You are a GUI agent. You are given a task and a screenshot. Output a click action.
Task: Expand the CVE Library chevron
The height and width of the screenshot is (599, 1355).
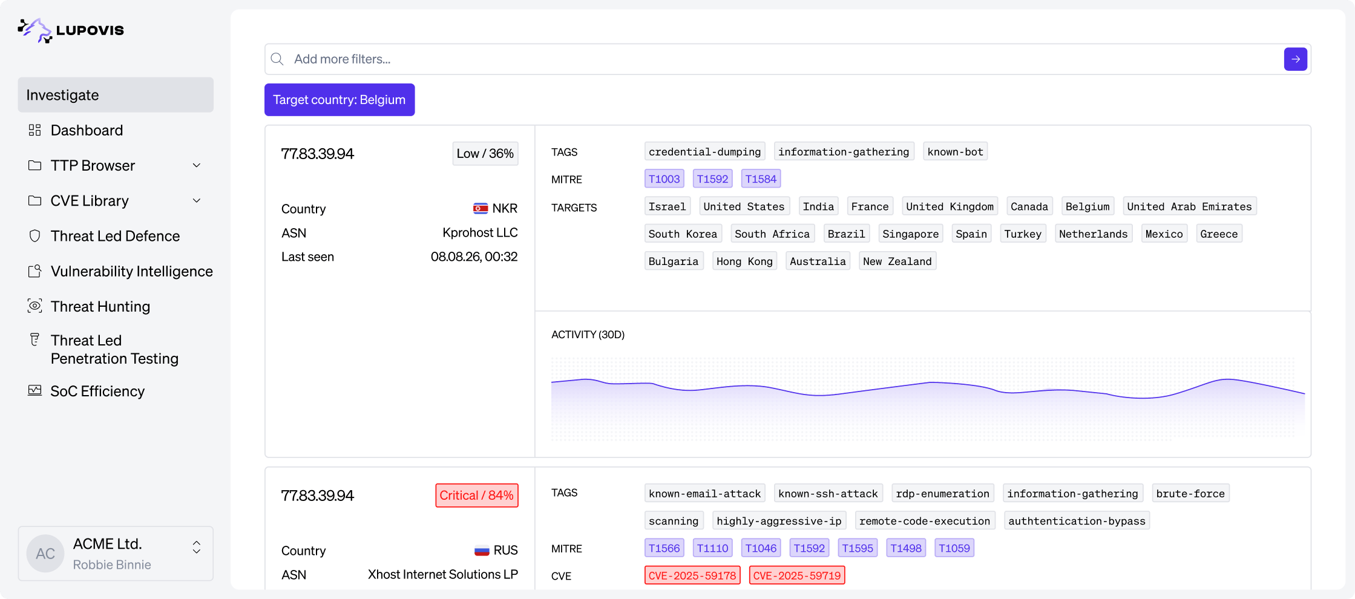click(x=197, y=200)
